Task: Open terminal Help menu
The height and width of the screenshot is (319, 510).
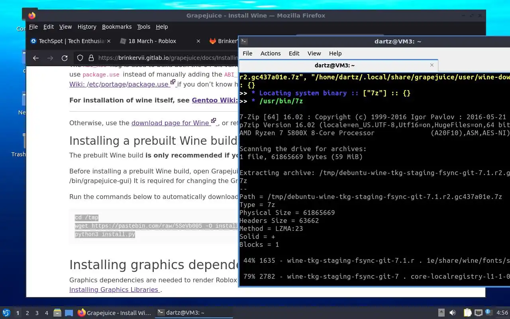Action: 335,53
